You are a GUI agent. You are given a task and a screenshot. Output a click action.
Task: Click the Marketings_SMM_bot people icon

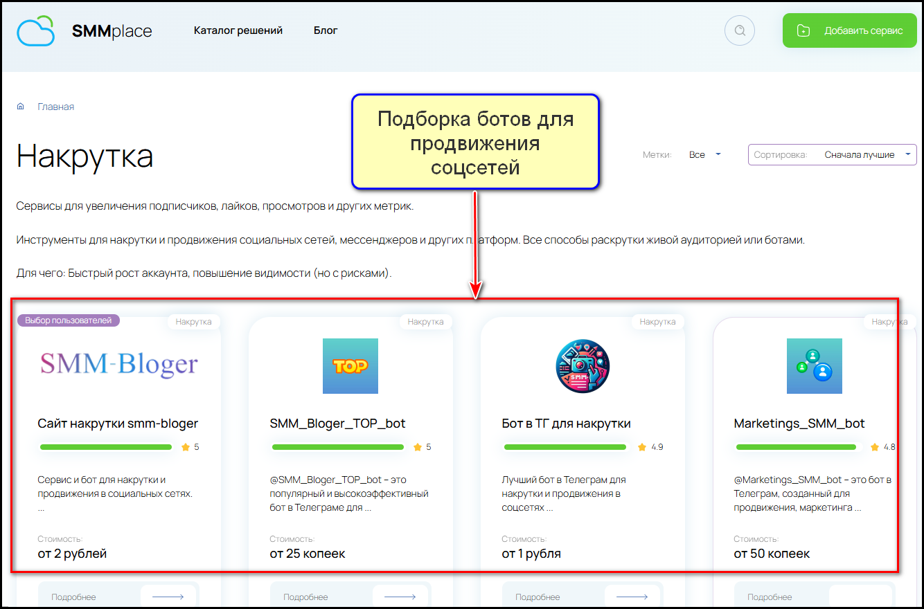tap(815, 366)
